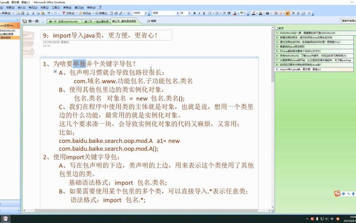Select the lasso selection tool
The image size is (356, 223).
pyautogui.click(x=276, y=13)
